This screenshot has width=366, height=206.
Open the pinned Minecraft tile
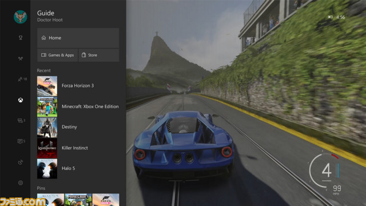tap(78, 200)
